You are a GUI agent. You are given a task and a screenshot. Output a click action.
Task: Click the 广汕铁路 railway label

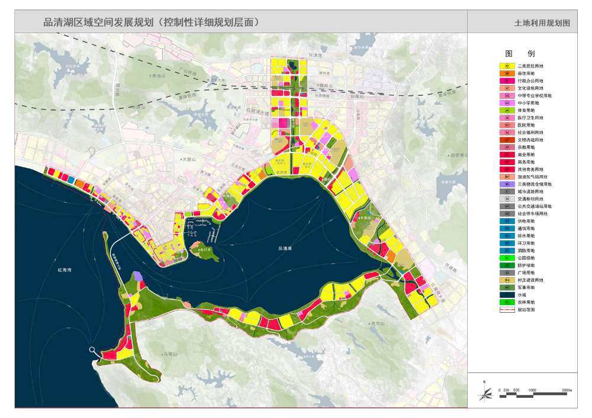[x=188, y=72]
